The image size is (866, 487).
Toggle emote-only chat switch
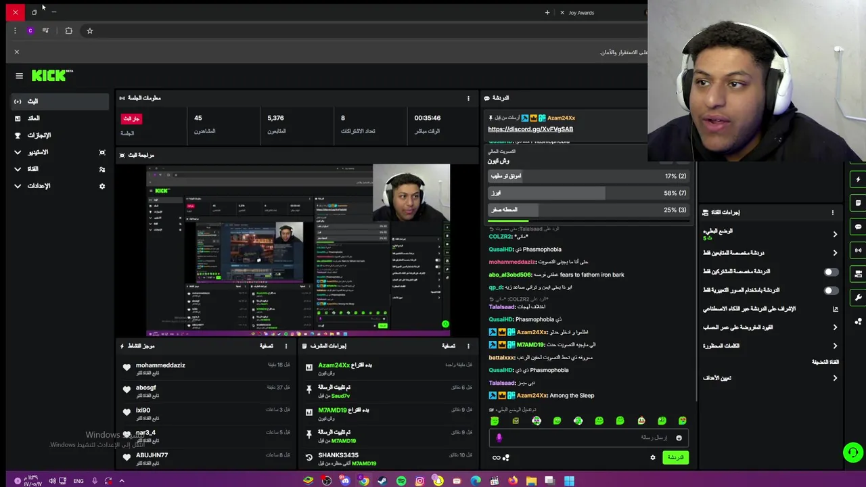click(831, 290)
